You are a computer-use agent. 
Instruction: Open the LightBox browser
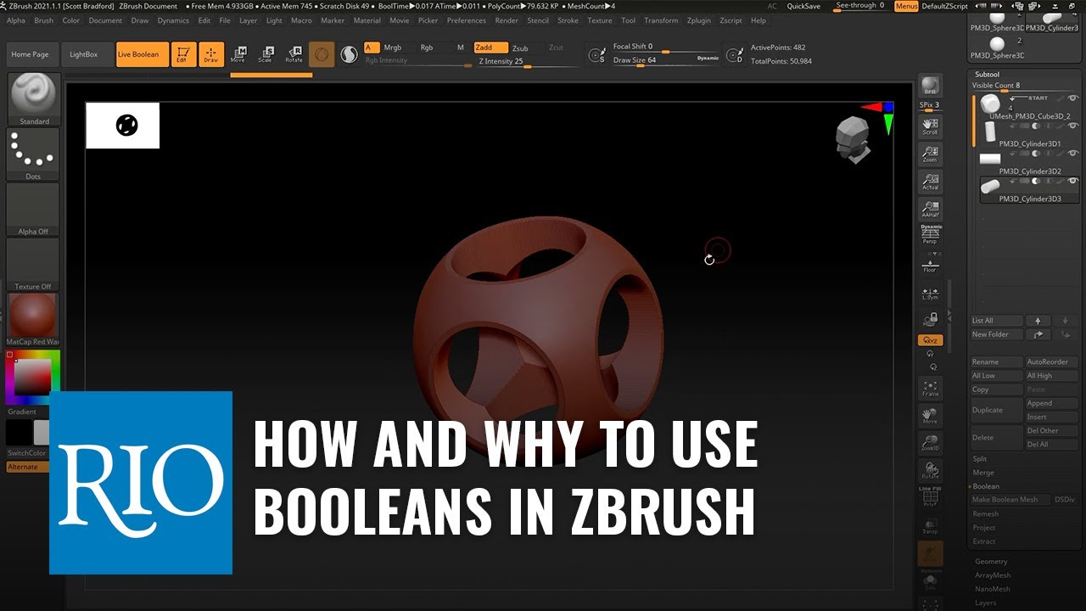click(x=84, y=54)
